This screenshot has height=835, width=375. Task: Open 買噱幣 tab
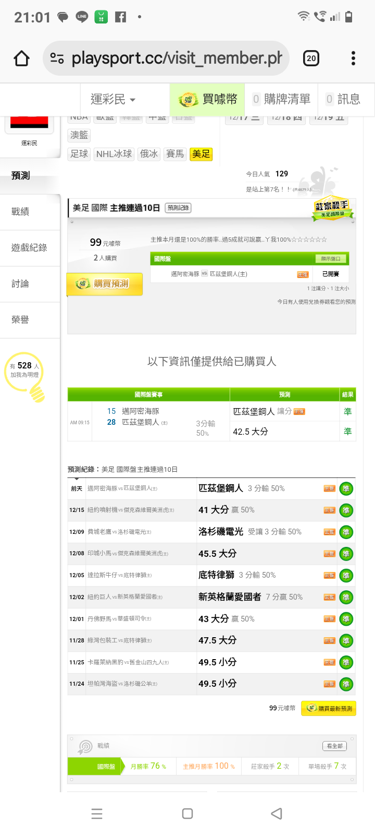[x=207, y=99]
